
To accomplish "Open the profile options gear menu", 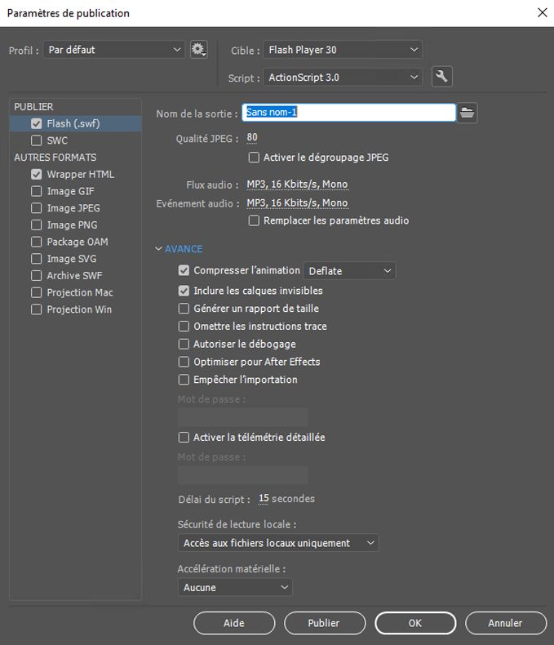I will pyautogui.click(x=198, y=50).
